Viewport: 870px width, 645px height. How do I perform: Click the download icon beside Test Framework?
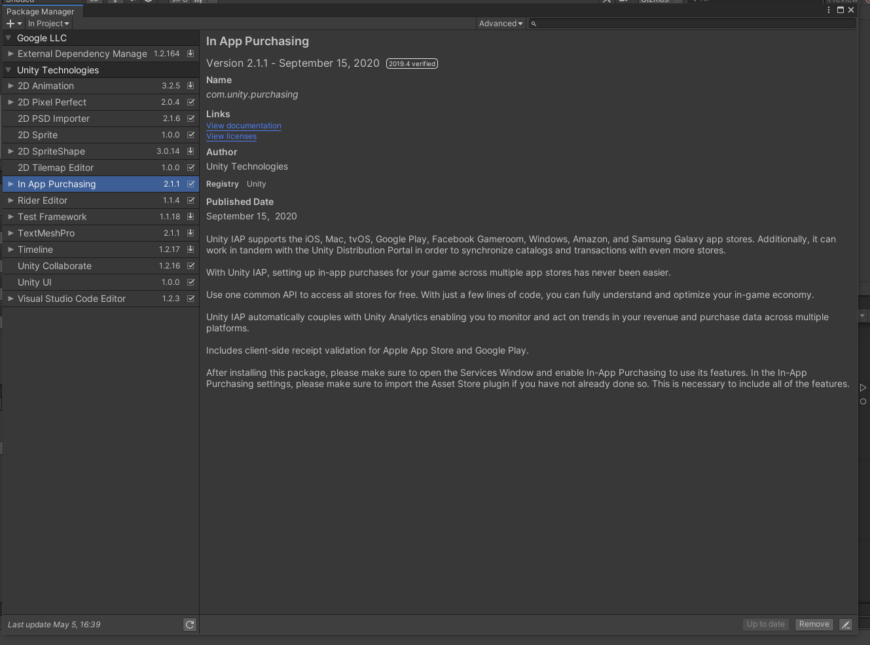pos(189,216)
